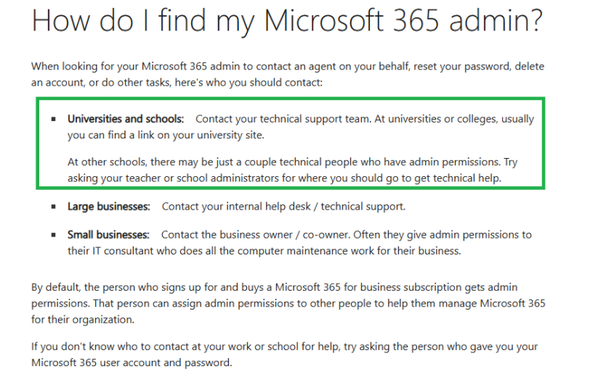Click the 'How do I find my Microsoft 365 admin?' heading

tap(287, 20)
